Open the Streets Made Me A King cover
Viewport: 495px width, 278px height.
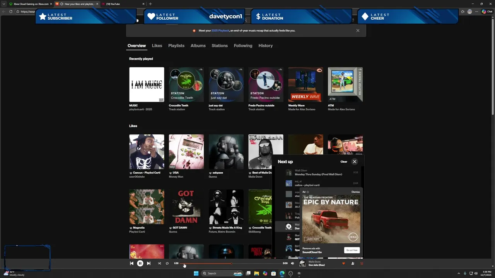coord(226,207)
